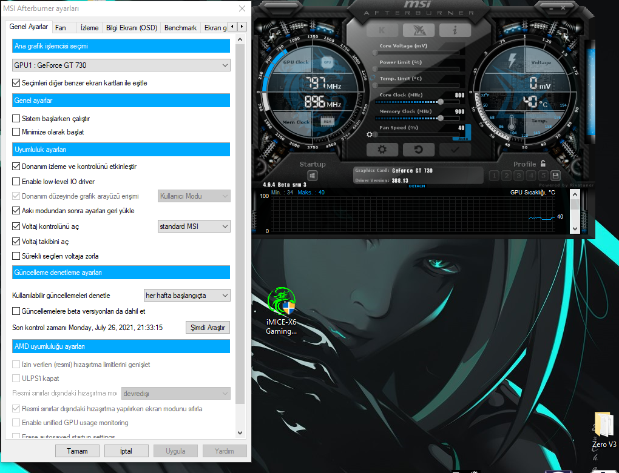Screen dimensions: 619x473
Task: Click the MEM chip icon in the clock gauge
Action: click(x=327, y=122)
